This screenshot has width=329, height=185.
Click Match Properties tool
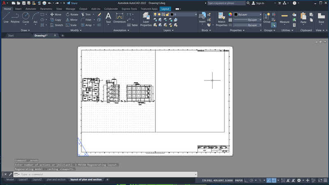pyautogui.click(x=222, y=19)
